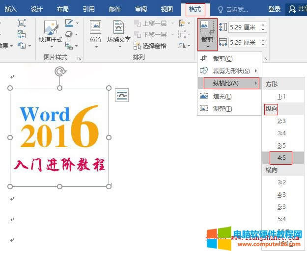Open the 邮件 tab
The image size is (307, 254).
(115, 9)
